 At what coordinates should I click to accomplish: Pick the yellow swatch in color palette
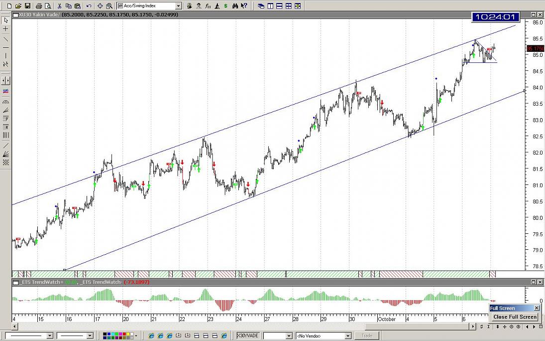pyautogui.click(x=127, y=334)
